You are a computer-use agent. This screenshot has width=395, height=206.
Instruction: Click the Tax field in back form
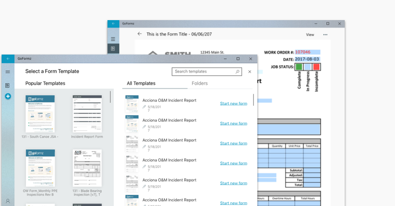pyautogui.click(x=312, y=180)
